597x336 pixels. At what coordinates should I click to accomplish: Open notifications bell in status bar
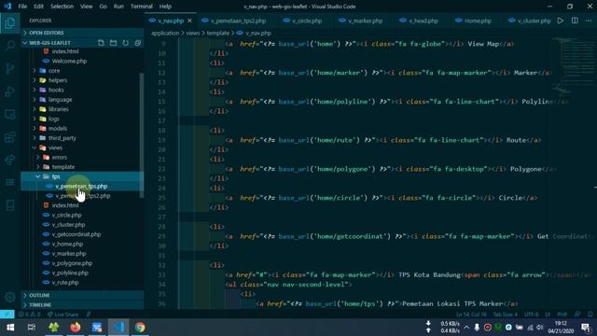(590, 315)
